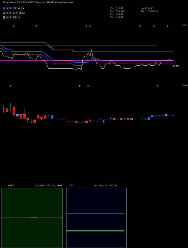Select the 'DOW PT: 0' legend label
Image resolution: width=188 pixels, height=248 pixels.
[13, 17]
